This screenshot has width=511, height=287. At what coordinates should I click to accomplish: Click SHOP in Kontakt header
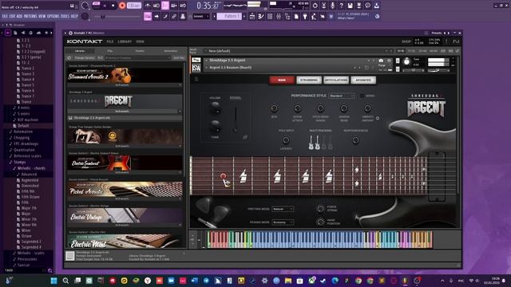[406, 41]
